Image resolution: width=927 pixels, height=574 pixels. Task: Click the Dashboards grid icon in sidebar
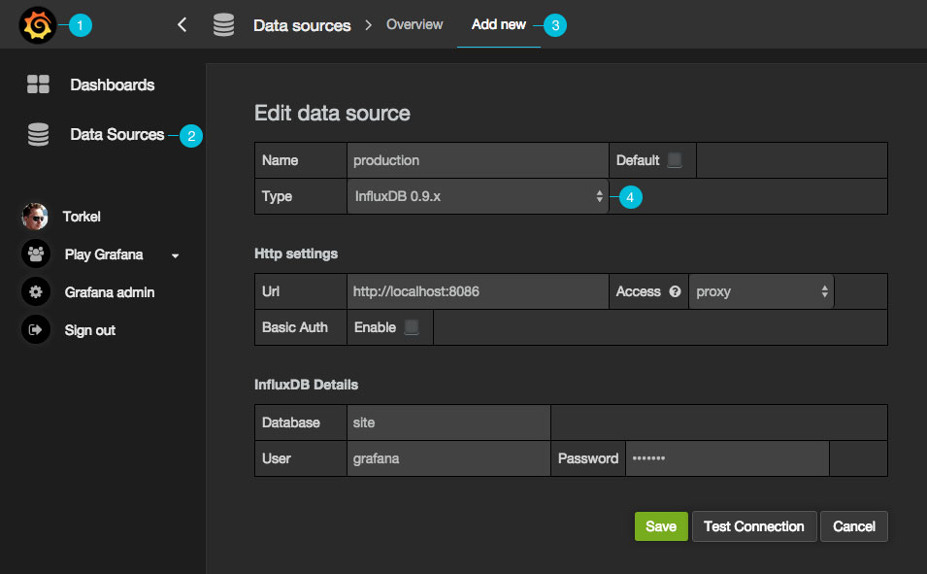(38, 84)
